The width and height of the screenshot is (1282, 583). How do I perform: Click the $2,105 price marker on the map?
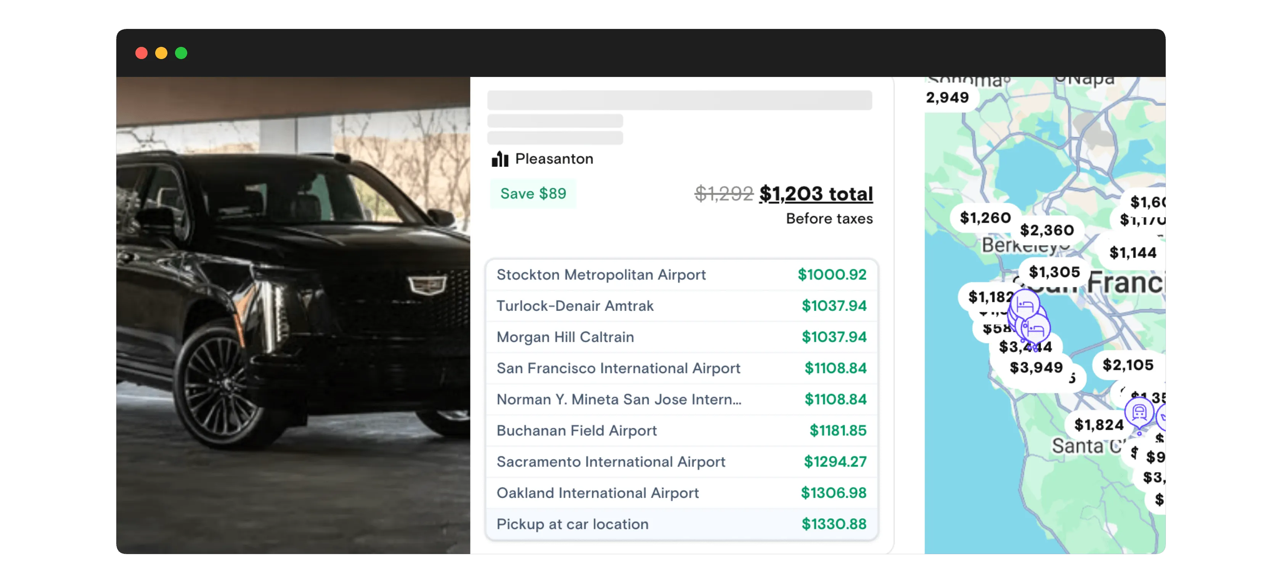point(1128,365)
